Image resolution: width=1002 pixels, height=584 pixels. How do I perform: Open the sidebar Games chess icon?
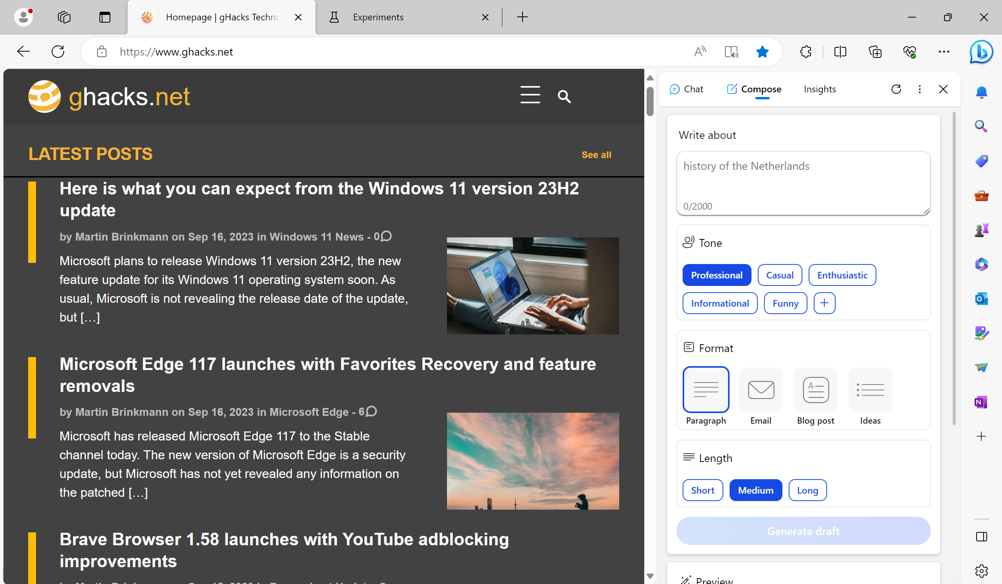click(x=981, y=230)
